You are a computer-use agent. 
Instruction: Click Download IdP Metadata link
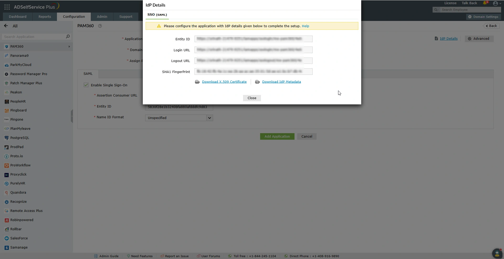click(x=281, y=82)
